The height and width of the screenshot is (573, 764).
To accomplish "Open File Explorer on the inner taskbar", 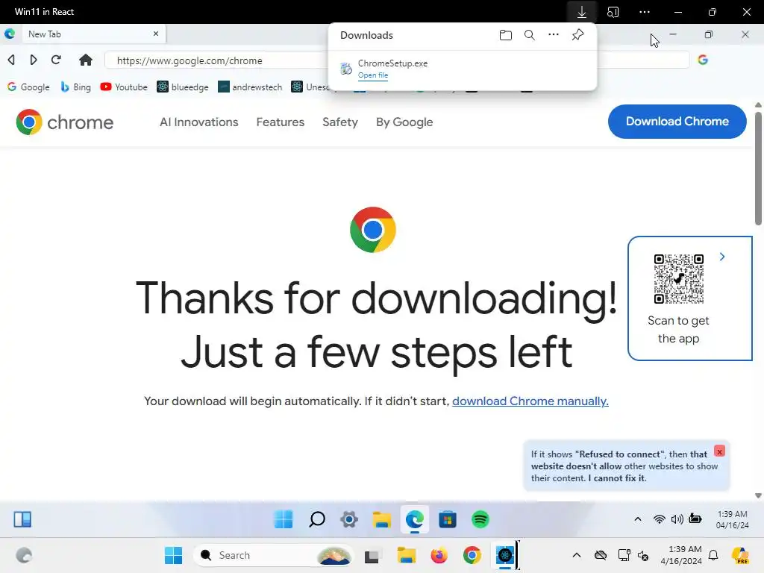I will coord(381,519).
